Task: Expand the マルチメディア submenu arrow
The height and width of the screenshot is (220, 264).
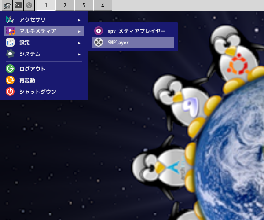Action: (x=79, y=32)
